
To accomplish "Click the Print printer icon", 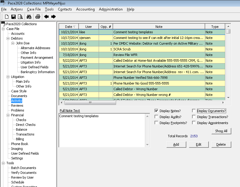I will click(37, 16).
